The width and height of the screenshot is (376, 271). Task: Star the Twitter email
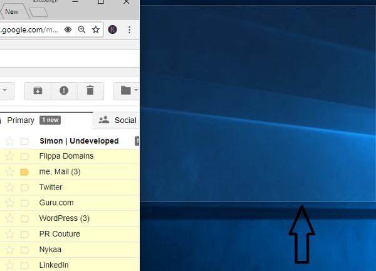[9, 187]
